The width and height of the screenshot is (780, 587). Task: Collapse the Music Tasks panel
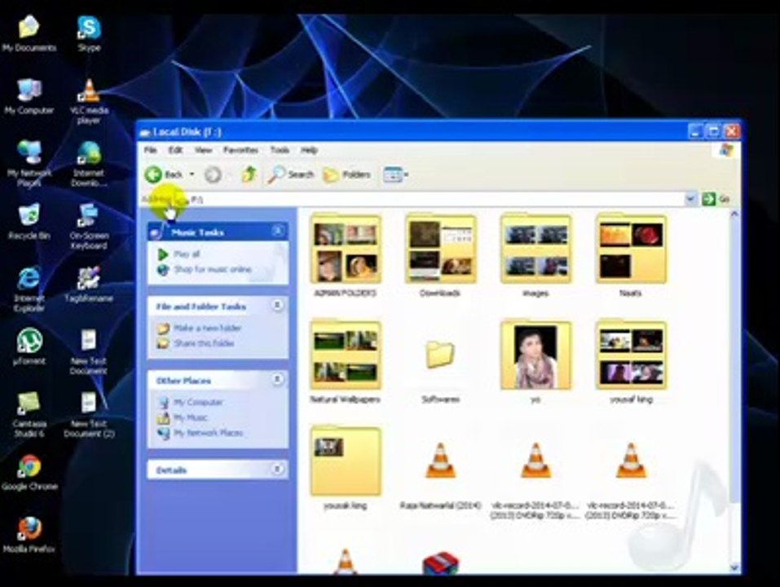click(278, 231)
